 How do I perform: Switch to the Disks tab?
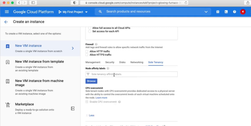(x=122, y=62)
